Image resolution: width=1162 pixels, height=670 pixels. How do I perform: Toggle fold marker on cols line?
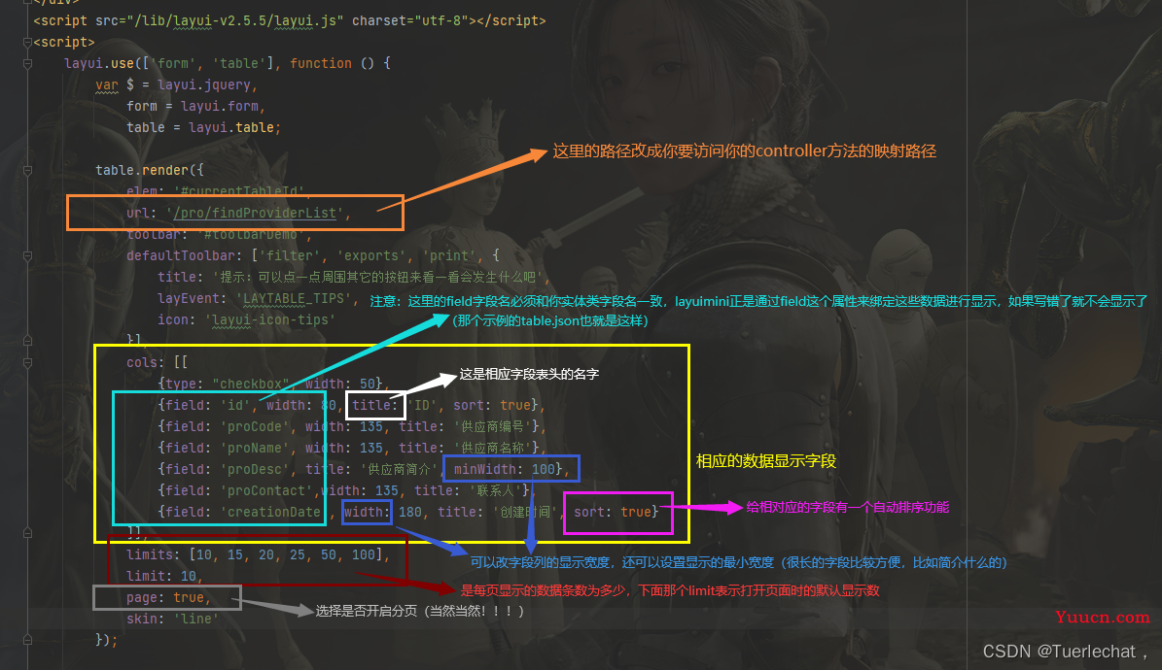[27, 363]
